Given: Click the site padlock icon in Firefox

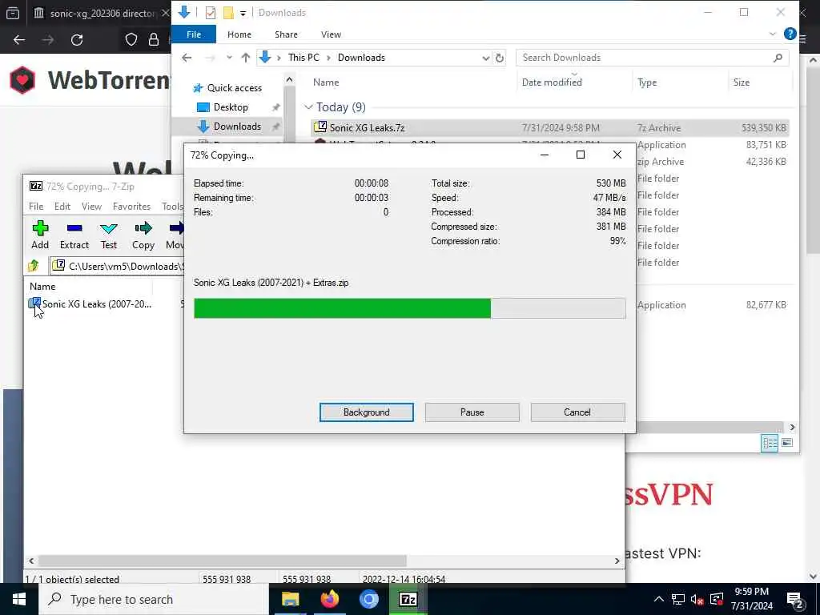Looking at the screenshot, I should coord(154,40).
